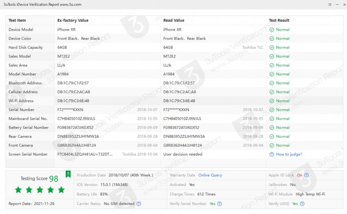Select ex-factory battery serial FG983672ATJJKGX52
347x214 pixels.
pyautogui.click(x=75, y=128)
